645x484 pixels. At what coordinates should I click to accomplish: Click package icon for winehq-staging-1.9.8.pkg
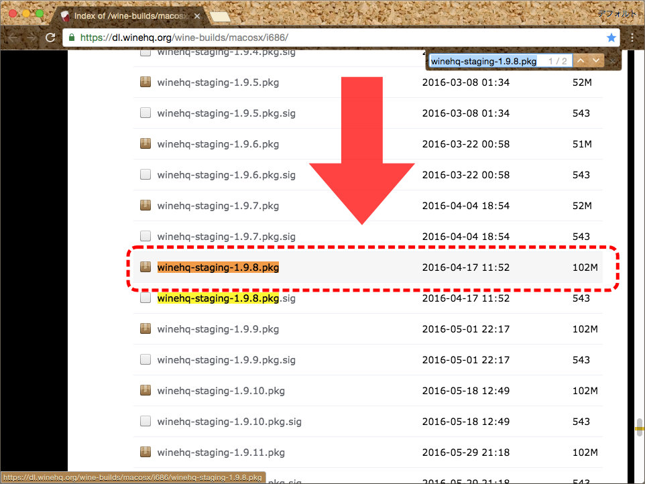[145, 267]
